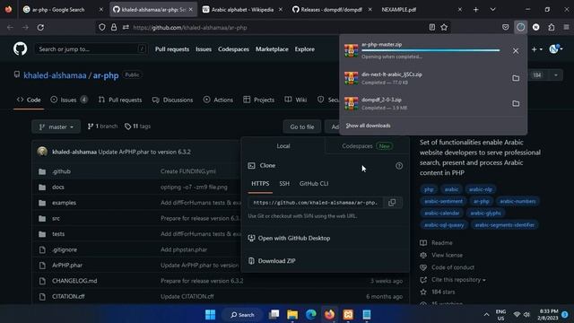Viewport: 574px width, 323px height.
Task: Open the docs folder
Action: point(57,188)
